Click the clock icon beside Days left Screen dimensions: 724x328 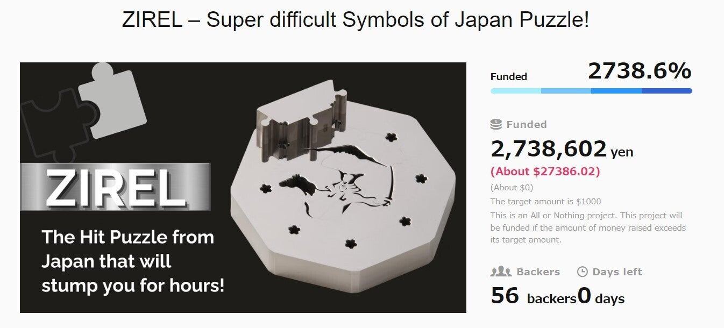(582, 272)
